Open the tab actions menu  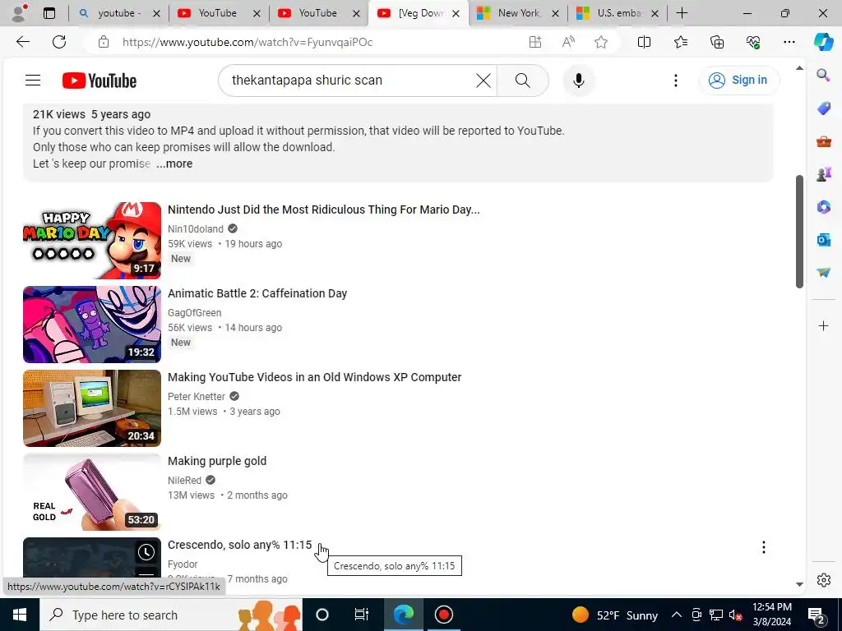pos(49,13)
